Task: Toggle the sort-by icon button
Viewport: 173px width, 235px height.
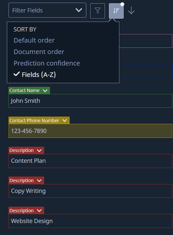Action: click(116, 11)
